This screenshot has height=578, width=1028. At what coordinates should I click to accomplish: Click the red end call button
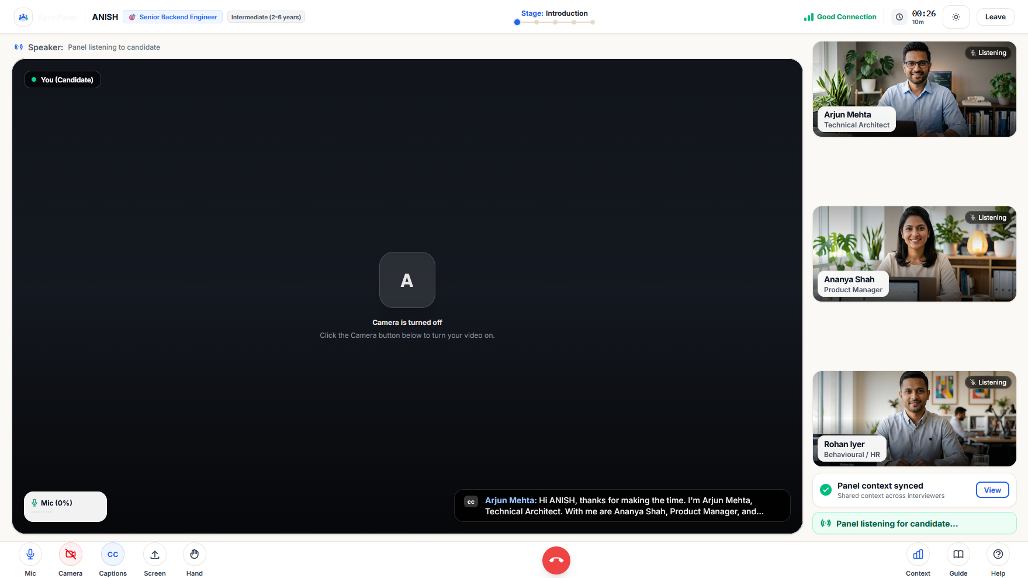pos(556,560)
